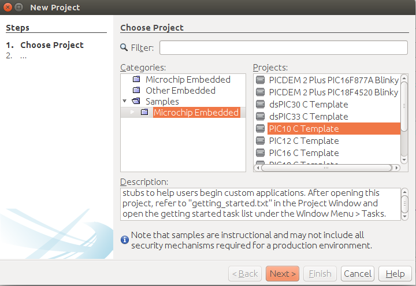
Task: Select the dsPIC33 C Template project
Action: 308,117
